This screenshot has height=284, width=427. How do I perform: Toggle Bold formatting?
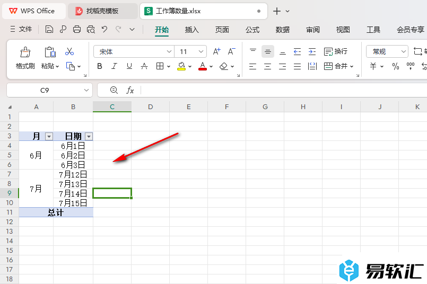pyautogui.click(x=100, y=66)
